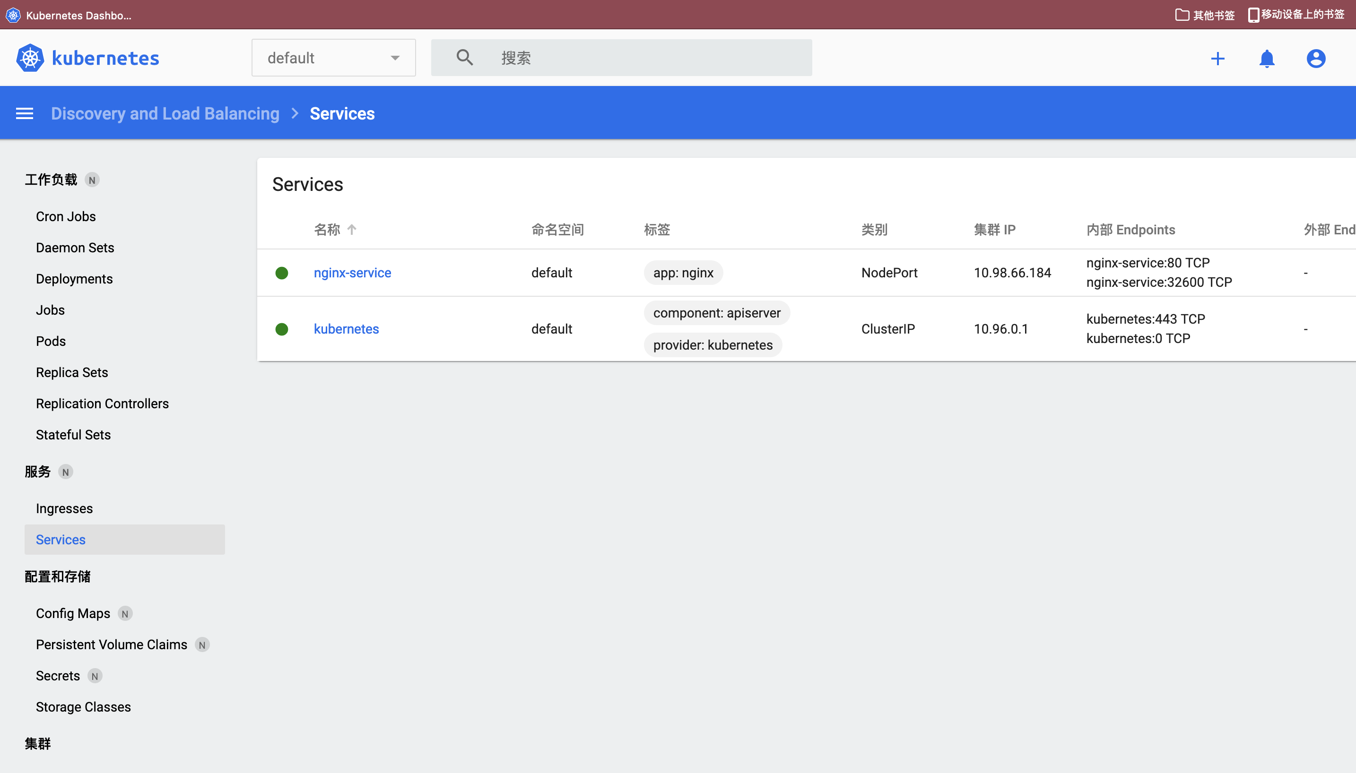The image size is (1356, 773).
Task: Go back via Discovery and Load Balancing breadcrumb
Action: point(165,113)
